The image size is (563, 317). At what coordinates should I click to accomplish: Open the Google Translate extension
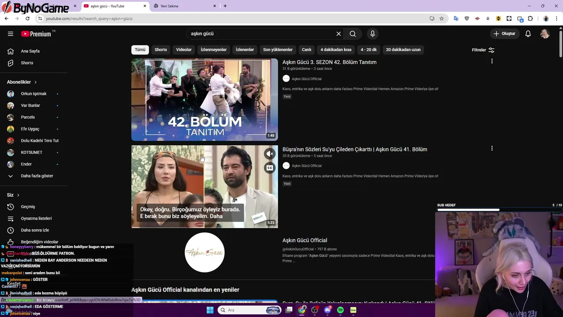tap(456, 18)
